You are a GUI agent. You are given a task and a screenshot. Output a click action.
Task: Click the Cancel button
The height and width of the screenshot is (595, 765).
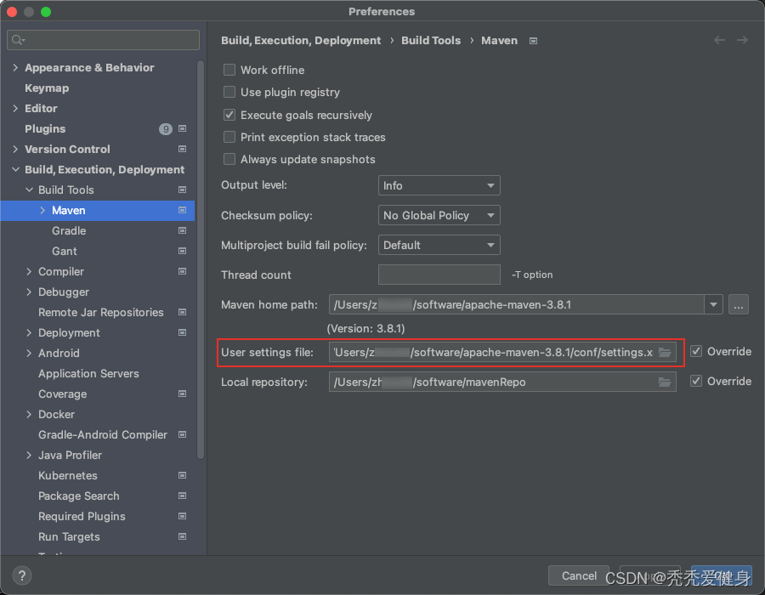pos(579,575)
